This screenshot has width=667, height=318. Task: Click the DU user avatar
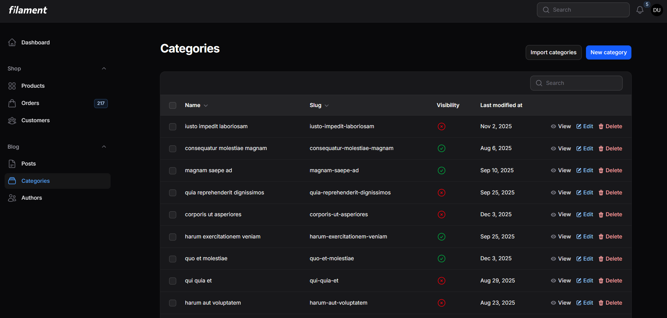pos(656,10)
